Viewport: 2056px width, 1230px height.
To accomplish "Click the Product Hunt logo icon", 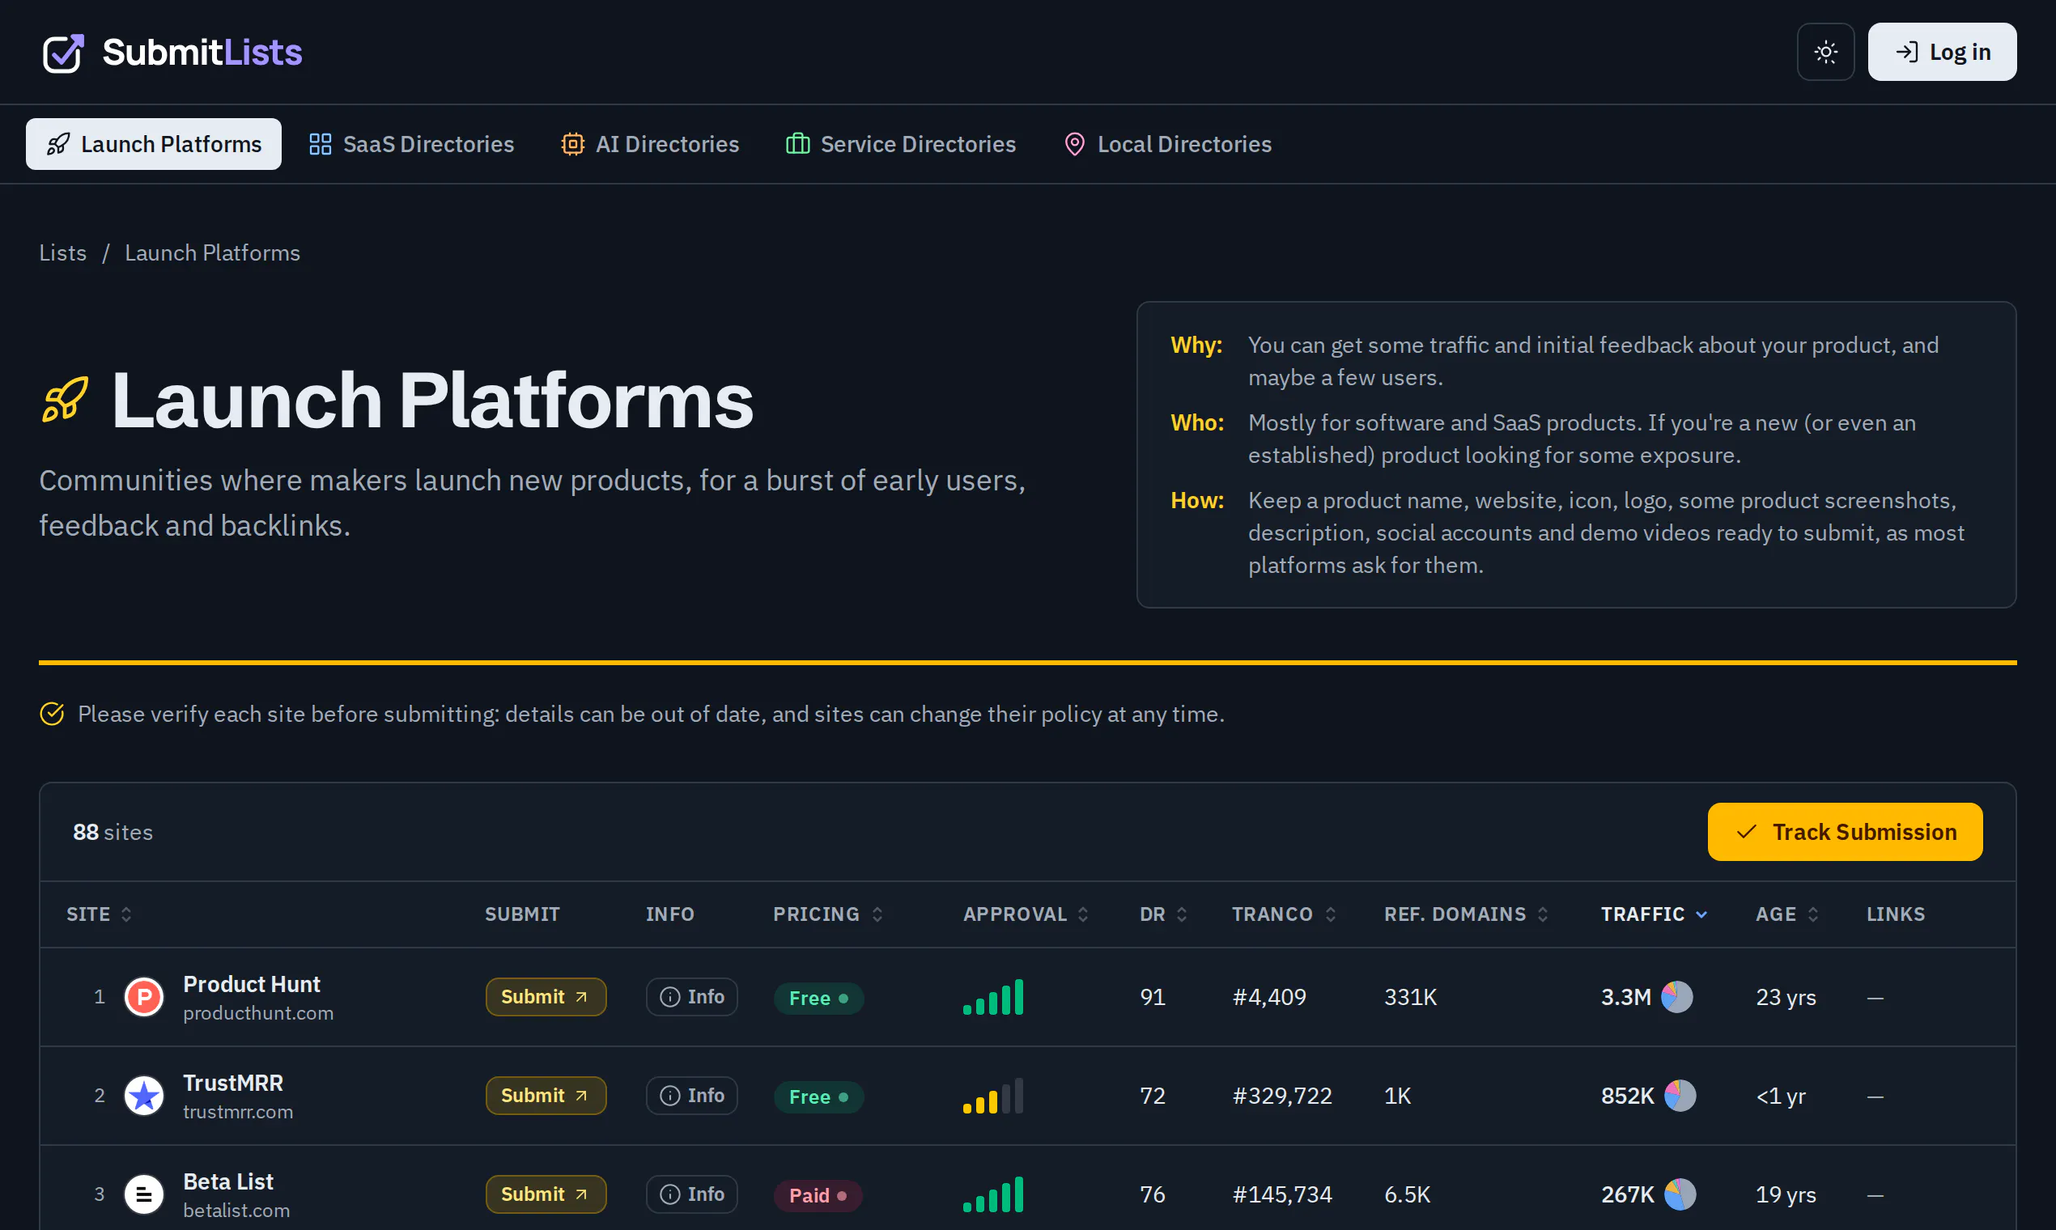I will (144, 996).
